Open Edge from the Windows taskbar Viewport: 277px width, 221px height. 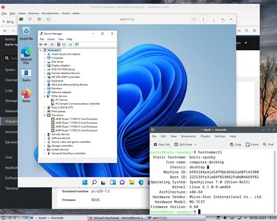(141, 183)
